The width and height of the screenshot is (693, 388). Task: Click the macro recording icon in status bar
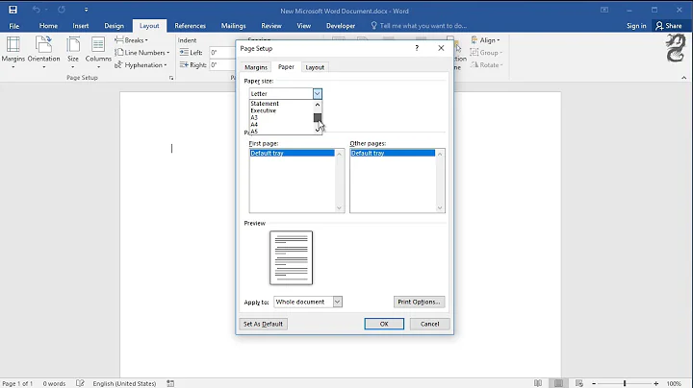pos(170,383)
